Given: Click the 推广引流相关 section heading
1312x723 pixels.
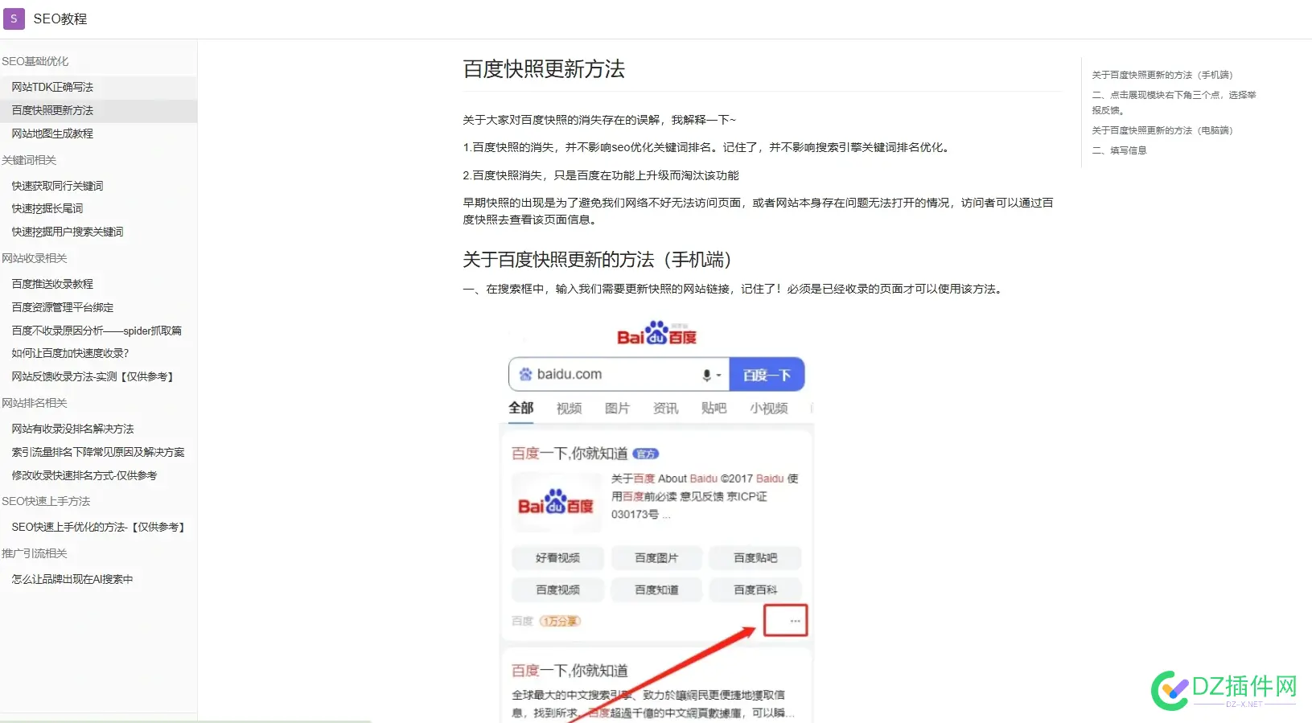Looking at the screenshot, I should (35, 553).
